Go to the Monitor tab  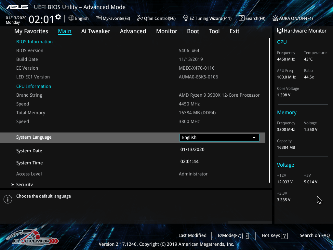[x=166, y=31]
